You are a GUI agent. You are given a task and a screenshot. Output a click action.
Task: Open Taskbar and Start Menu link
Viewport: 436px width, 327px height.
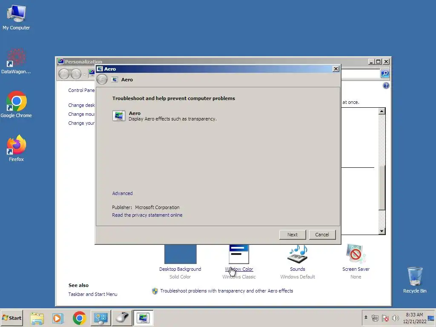pyautogui.click(x=93, y=294)
